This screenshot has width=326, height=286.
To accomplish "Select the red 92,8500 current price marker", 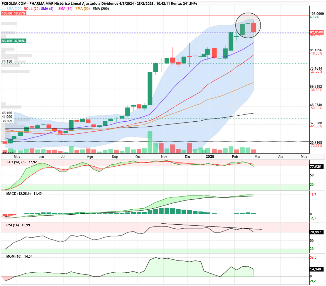I will [316, 32].
